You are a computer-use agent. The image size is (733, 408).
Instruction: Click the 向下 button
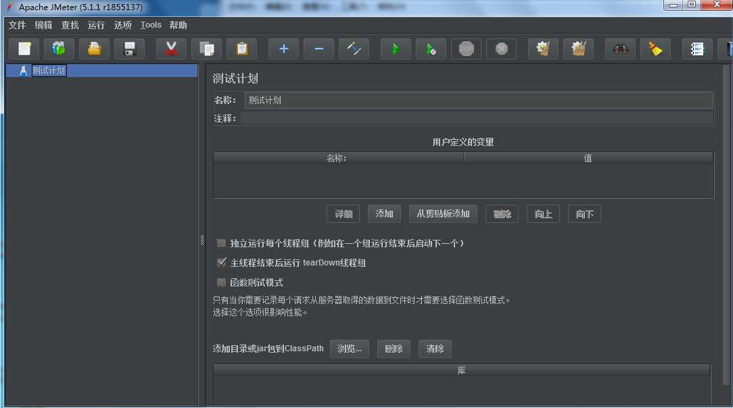coord(584,214)
